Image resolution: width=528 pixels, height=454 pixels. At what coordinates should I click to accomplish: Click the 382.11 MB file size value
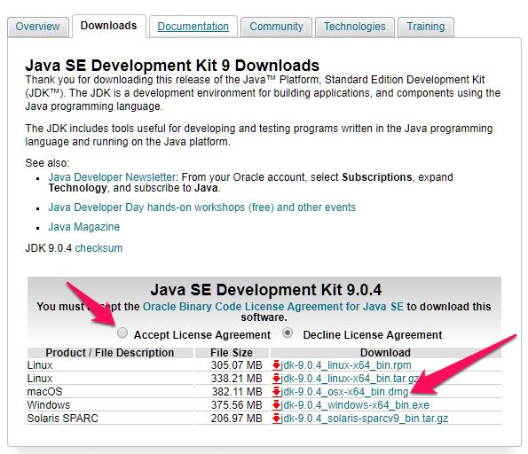click(x=236, y=392)
